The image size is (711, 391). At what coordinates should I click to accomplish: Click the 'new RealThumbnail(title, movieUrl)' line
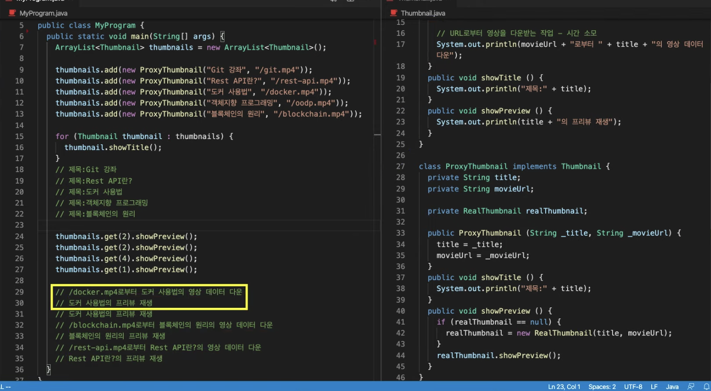tap(559, 333)
